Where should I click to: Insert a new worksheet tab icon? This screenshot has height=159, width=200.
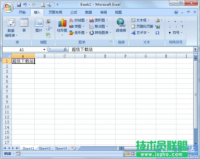point(74,148)
